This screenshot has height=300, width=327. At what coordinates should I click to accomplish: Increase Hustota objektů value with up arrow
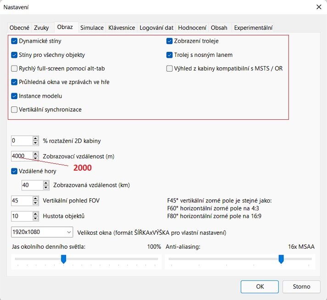tap(35, 213)
